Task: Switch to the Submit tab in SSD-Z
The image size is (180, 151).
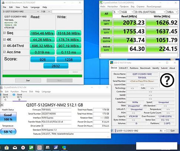Action: [164, 68]
